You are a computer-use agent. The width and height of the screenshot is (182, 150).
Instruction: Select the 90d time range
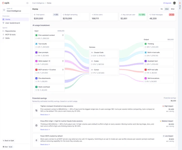173,9
